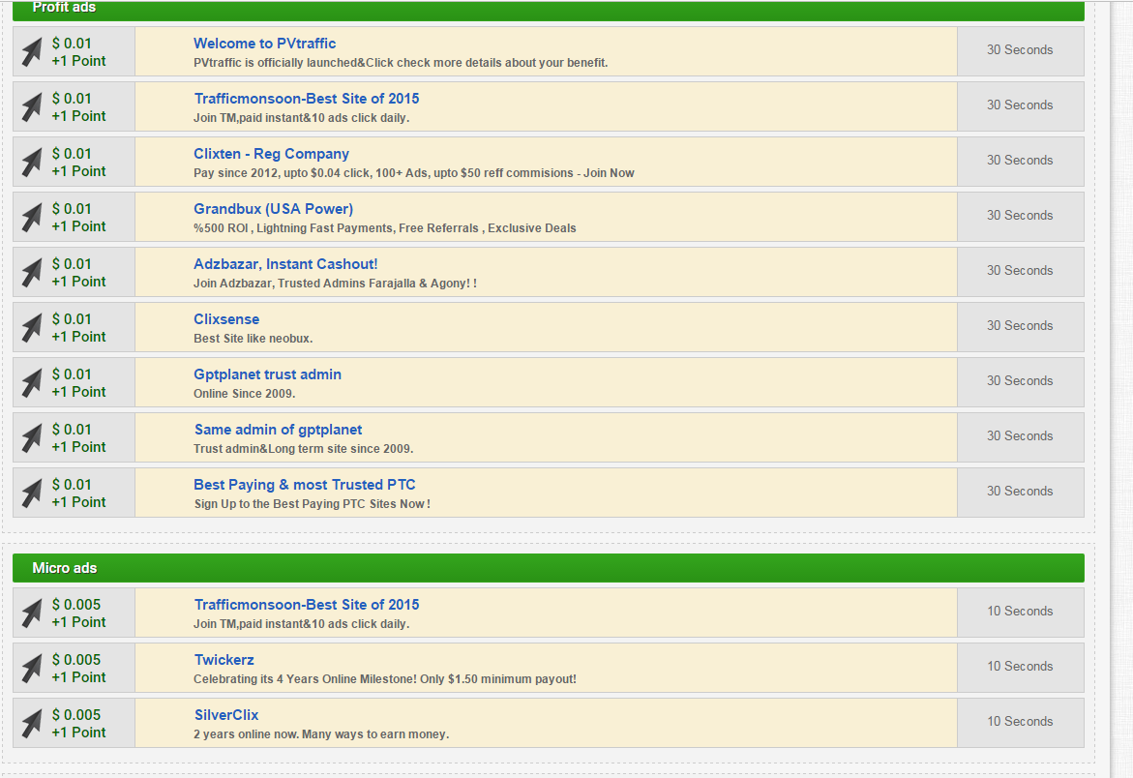Open the Welcome to PVtraffic ad
The image size is (1133, 778).
264,44
